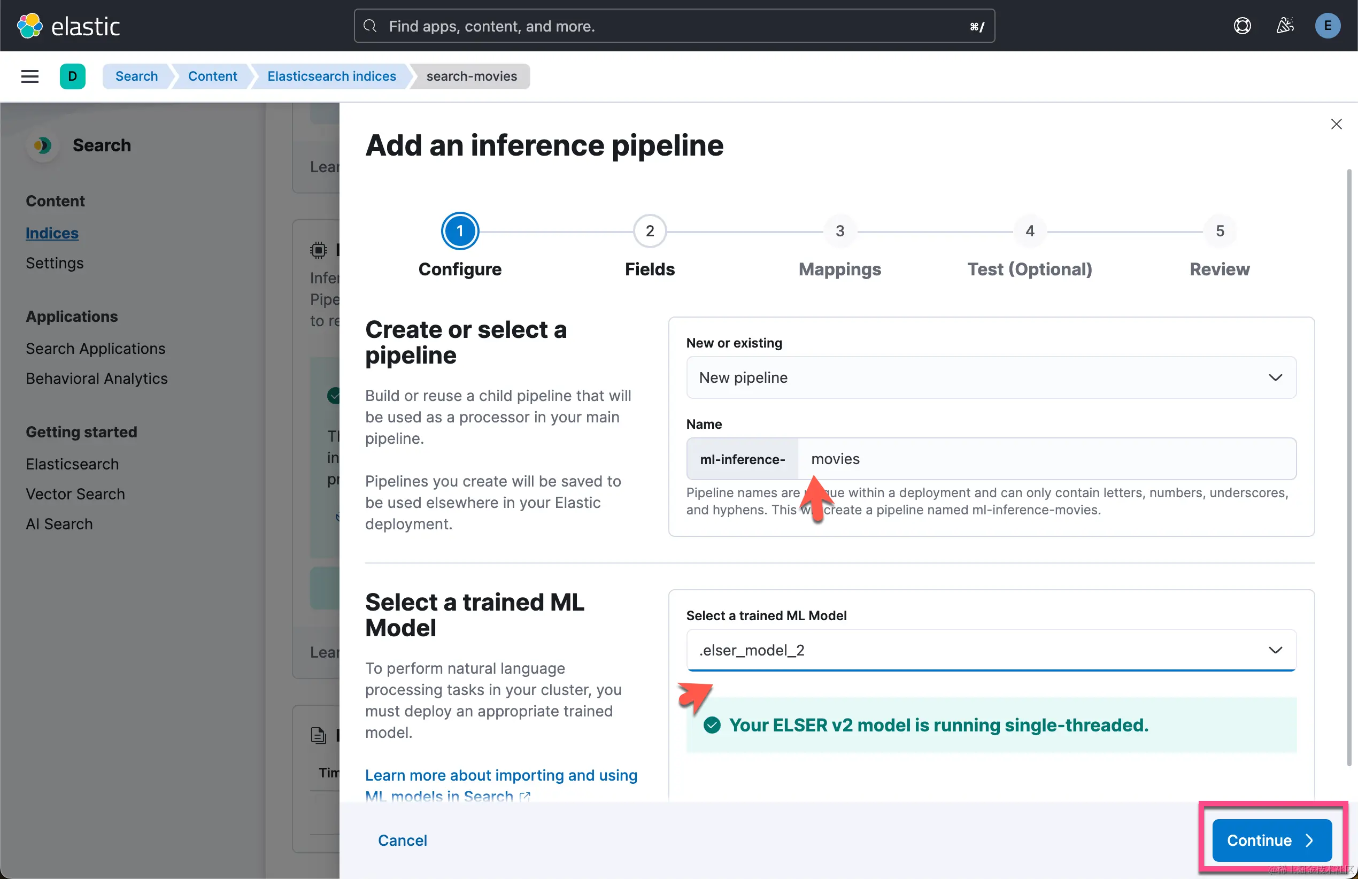Click the Elastic logo icon
This screenshot has width=1358, height=879.
(x=29, y=26)
